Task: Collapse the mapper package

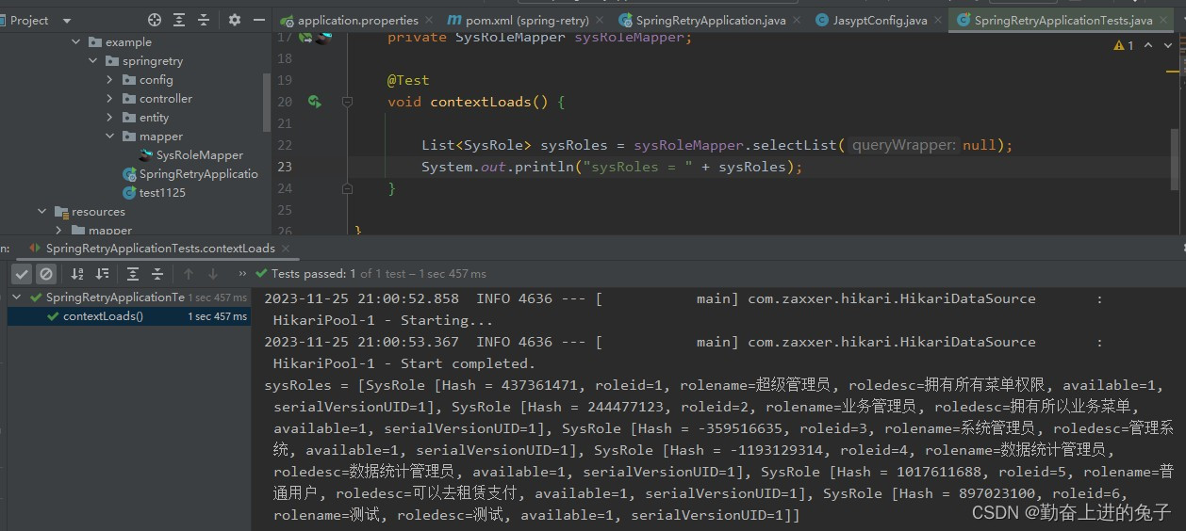Action: (109, 137)
